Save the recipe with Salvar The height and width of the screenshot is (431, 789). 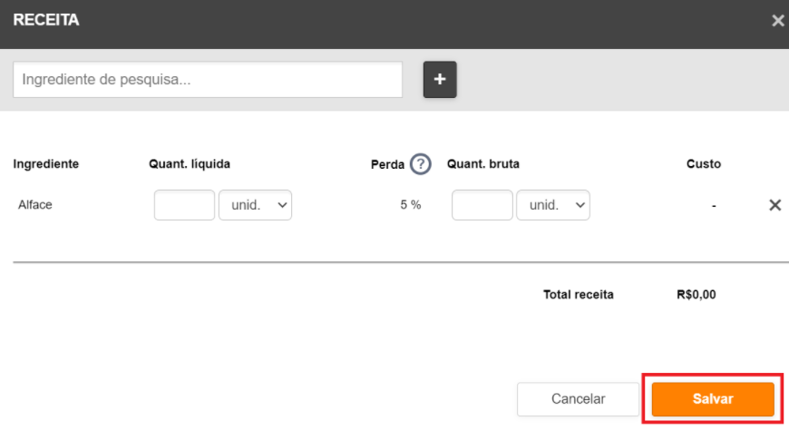pyautogui.click(x=713, y=398)
